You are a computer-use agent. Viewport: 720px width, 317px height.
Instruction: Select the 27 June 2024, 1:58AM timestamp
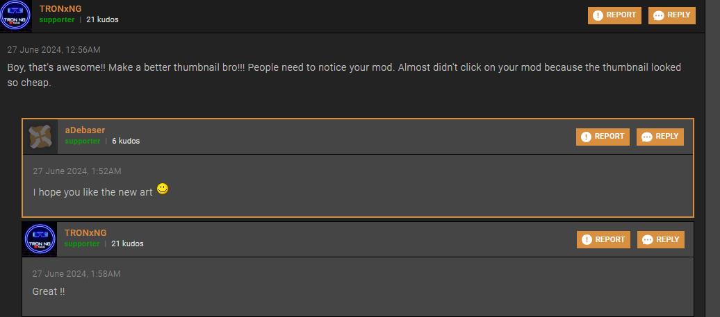coord(76,273)
